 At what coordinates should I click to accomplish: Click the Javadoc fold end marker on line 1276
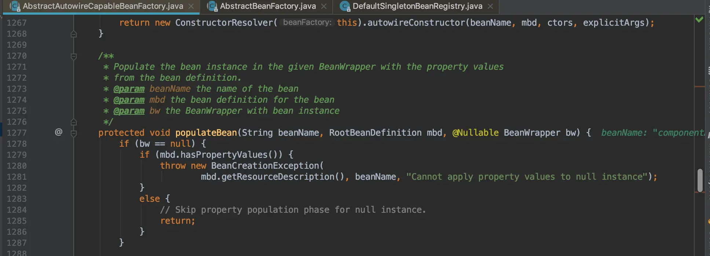click(x=74, y=122)
